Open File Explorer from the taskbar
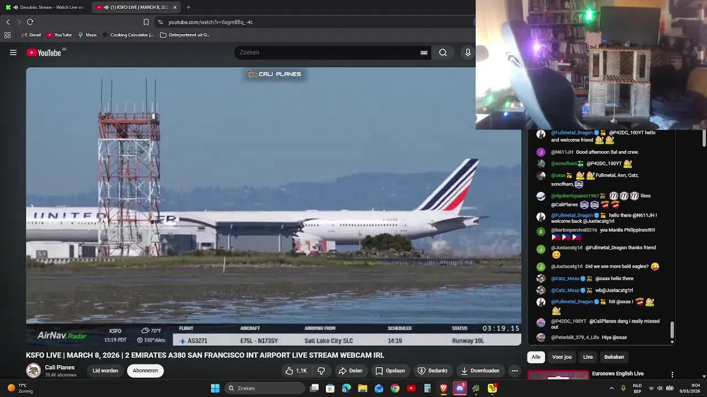This screenshot has height=397, width=707. (362, 388)
